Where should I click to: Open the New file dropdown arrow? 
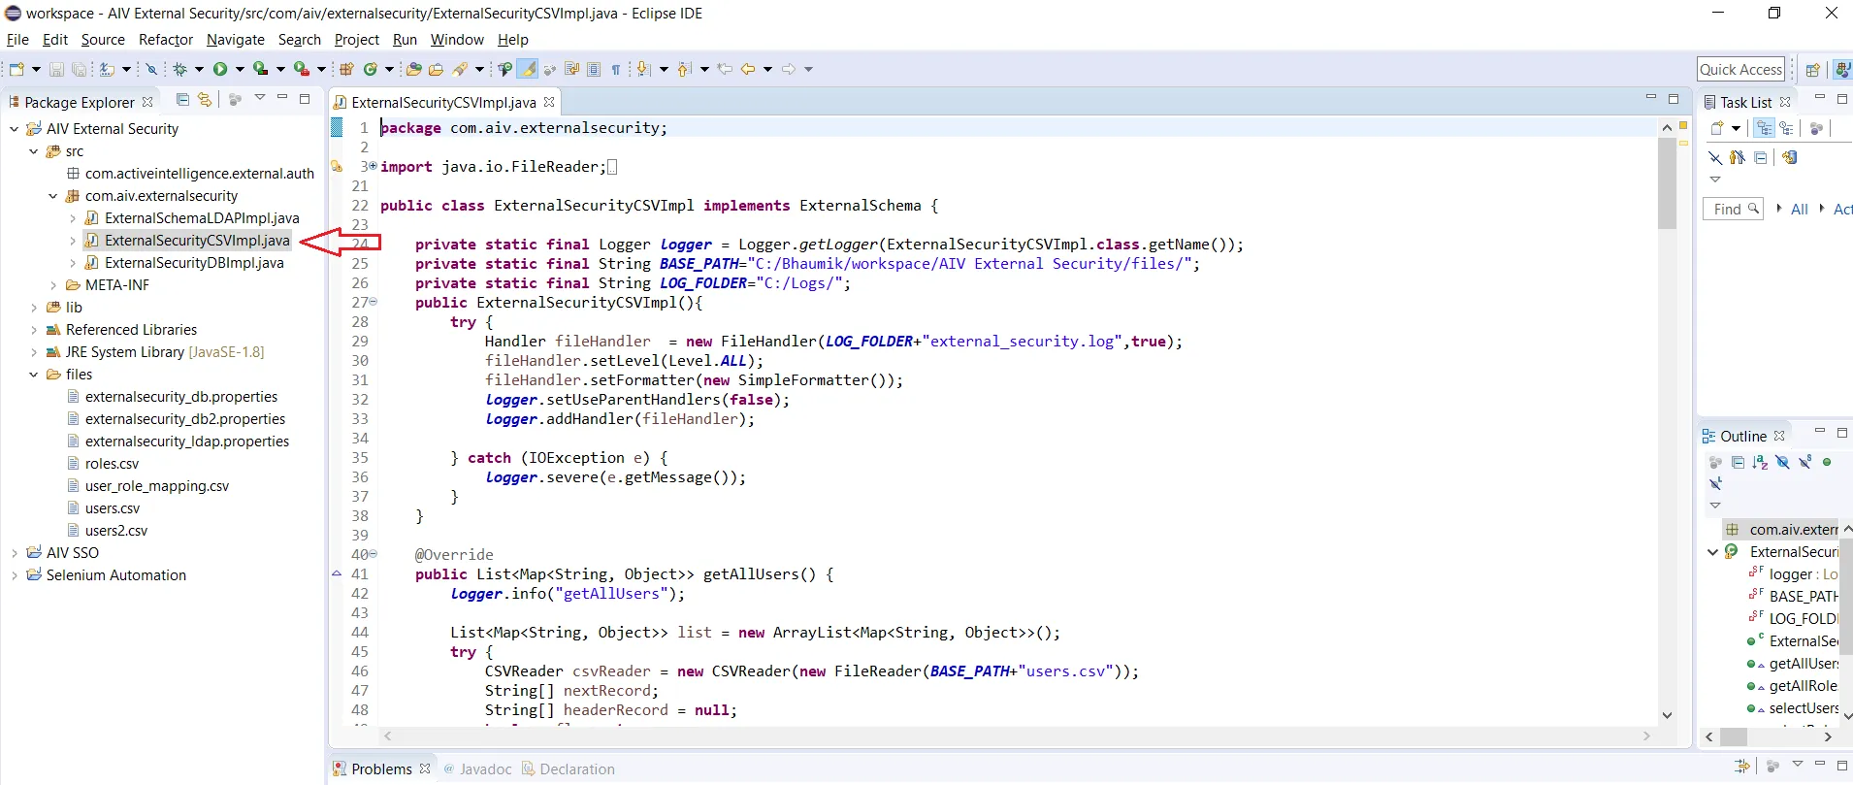click(x=36, y=69)
